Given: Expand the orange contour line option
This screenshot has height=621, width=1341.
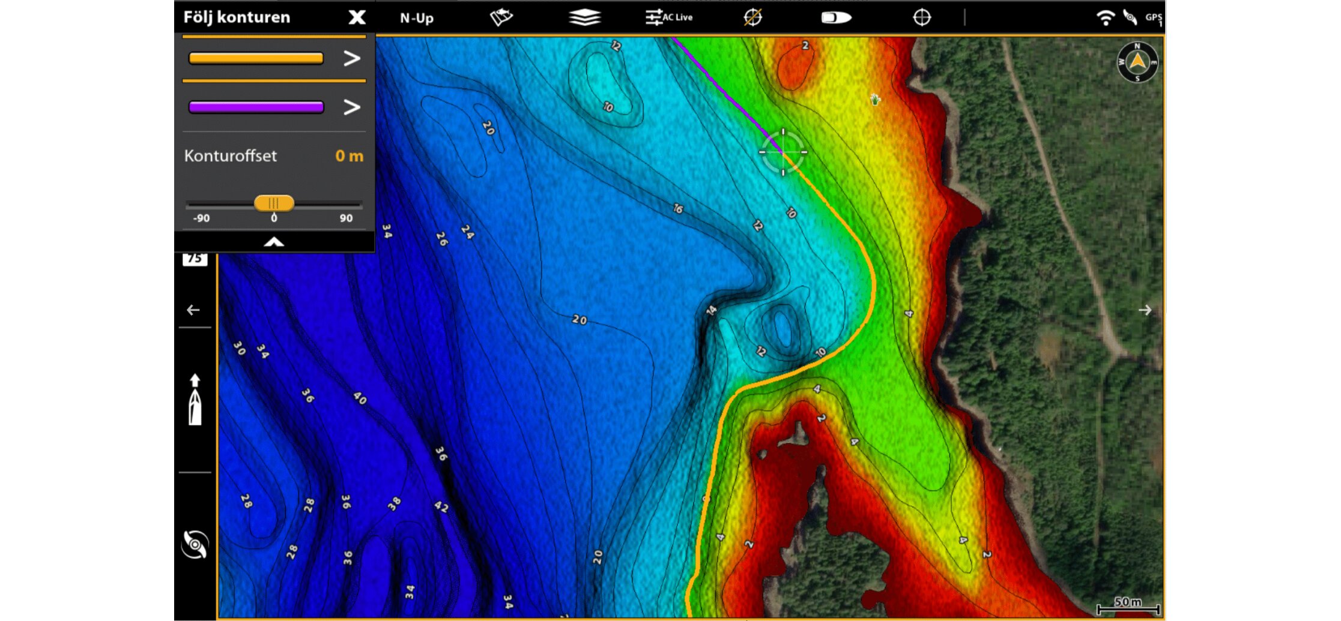Looking at the screenshot, I should (x=351, y=58).
